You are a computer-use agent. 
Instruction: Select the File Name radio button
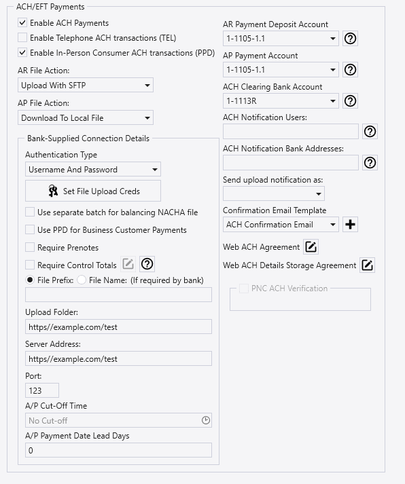click(x=82, y=280)
